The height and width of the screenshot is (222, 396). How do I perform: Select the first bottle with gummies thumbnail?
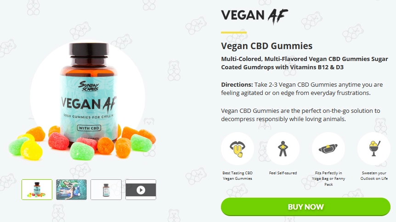pos(37,190)
